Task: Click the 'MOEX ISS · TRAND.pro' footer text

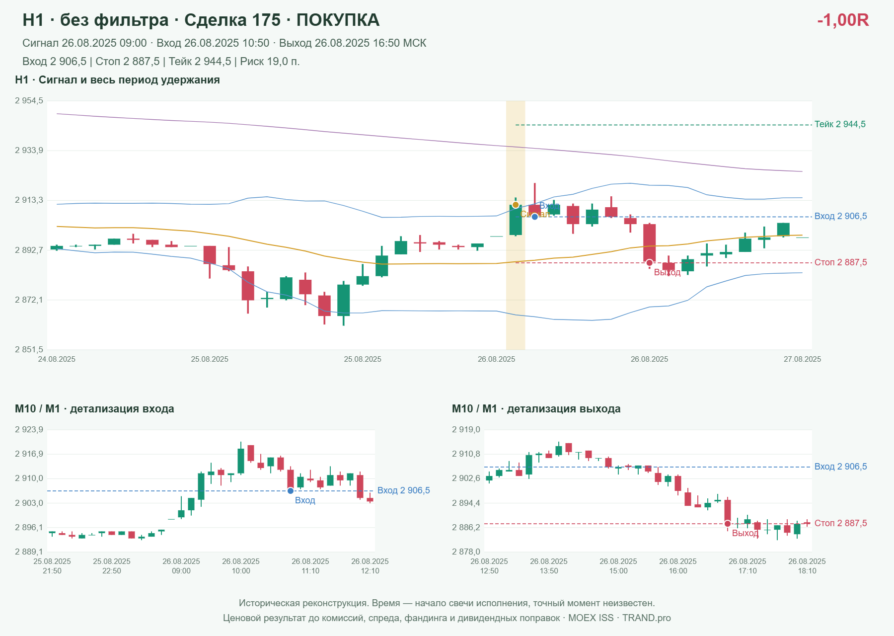Action: click(619, 618)
